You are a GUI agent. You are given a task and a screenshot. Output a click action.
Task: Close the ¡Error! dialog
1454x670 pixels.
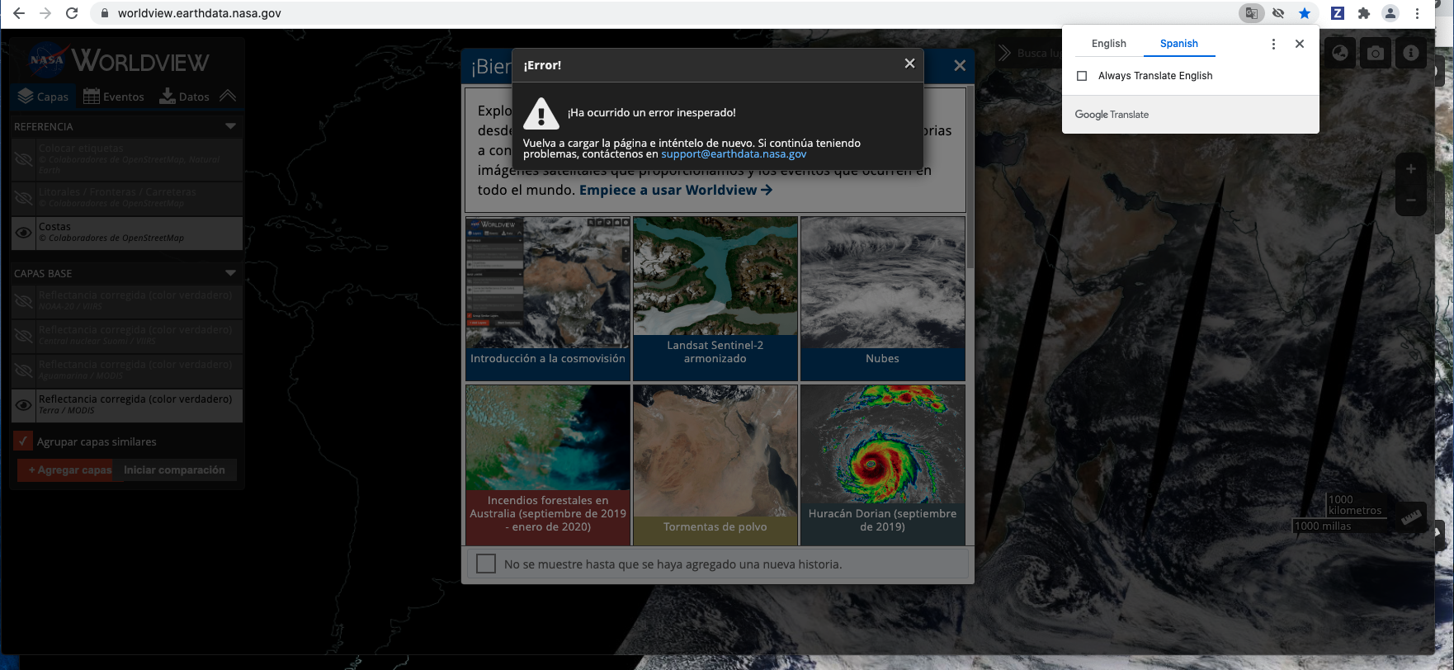pos(909,64)
